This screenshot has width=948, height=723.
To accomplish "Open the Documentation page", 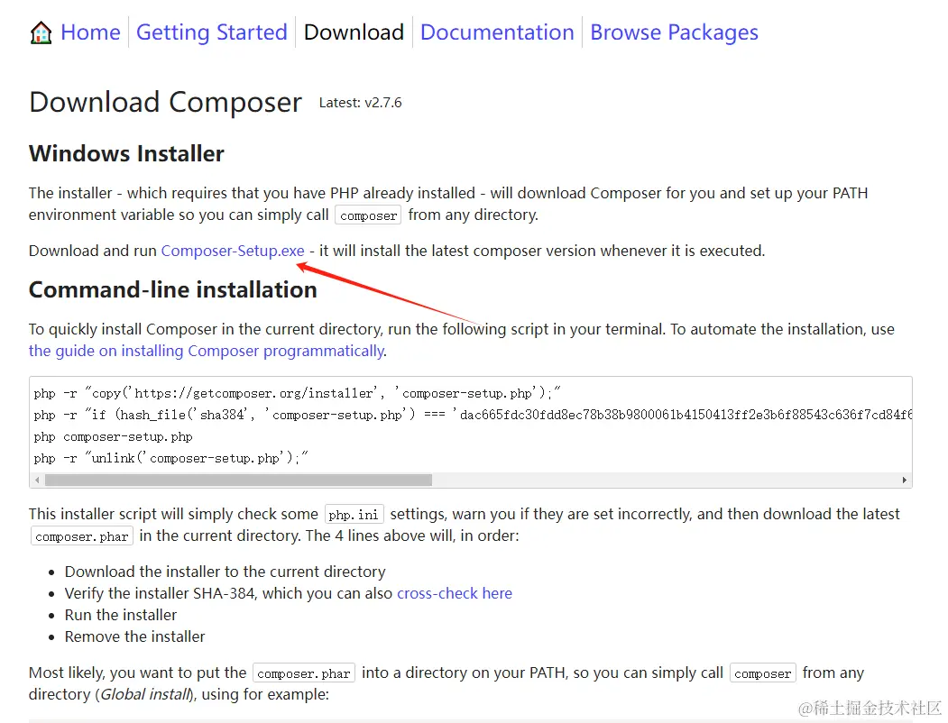I will pos(497,32).
